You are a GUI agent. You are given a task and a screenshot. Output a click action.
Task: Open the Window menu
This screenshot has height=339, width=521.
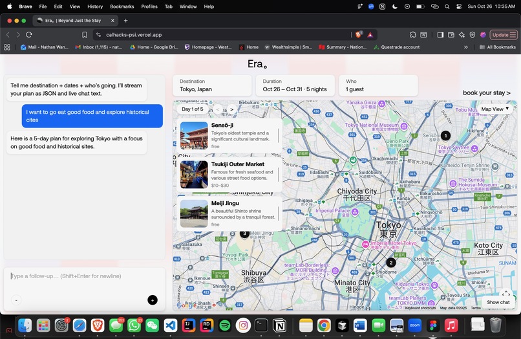188,6
